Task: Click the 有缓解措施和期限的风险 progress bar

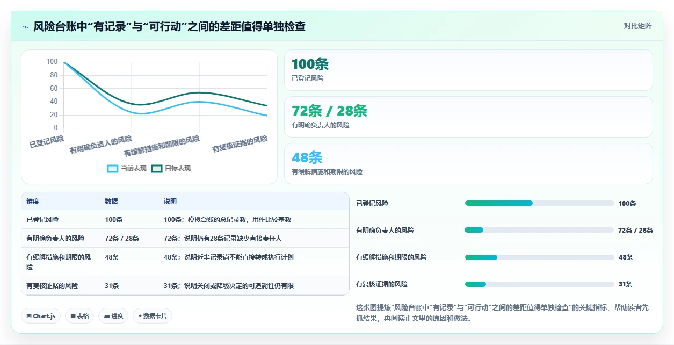Action: [539, 257]
